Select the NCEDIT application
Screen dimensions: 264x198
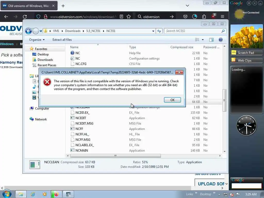tap(81, 118)
